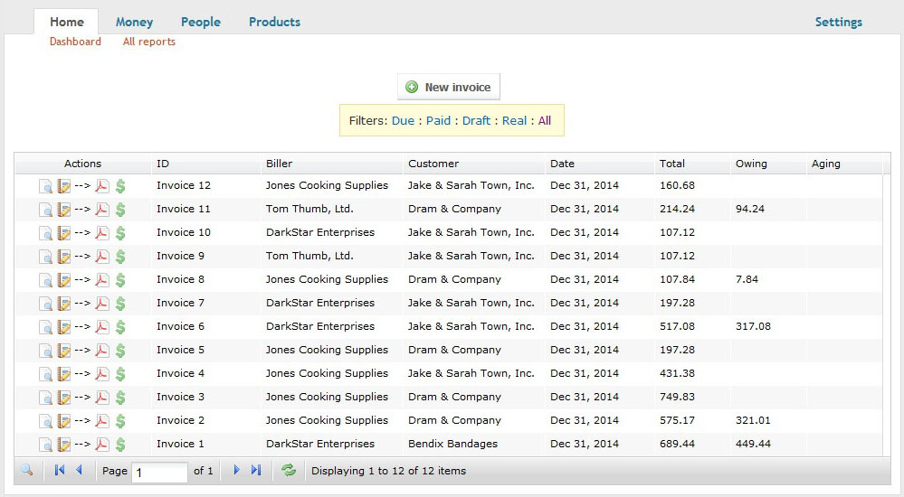The width and height of the screenshot is (904, 497).
Task: Open the All reports link
Action: coord(149,42)
